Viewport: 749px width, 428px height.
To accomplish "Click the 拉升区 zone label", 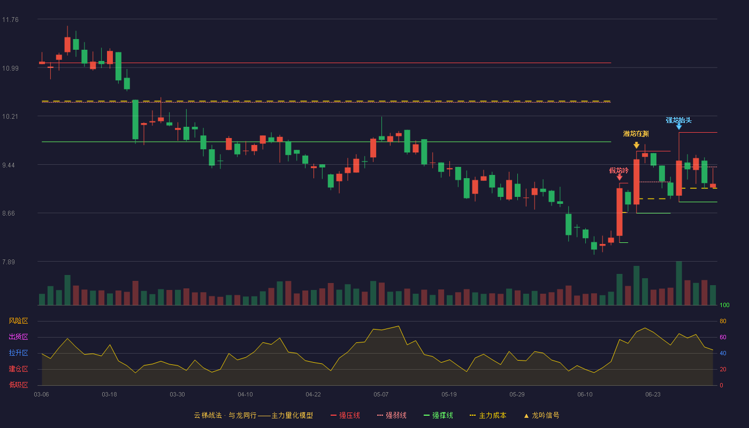I will (18, 353).
